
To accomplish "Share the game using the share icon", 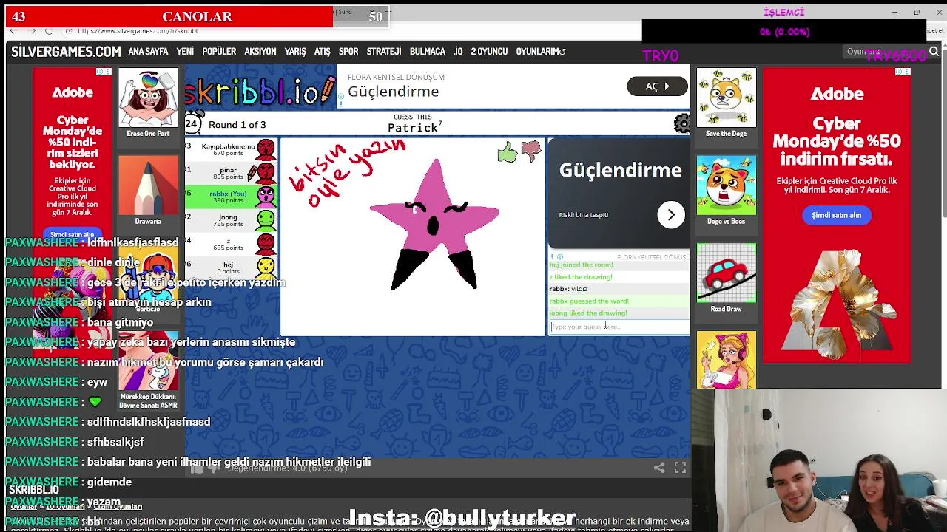I will pos(659,467).
